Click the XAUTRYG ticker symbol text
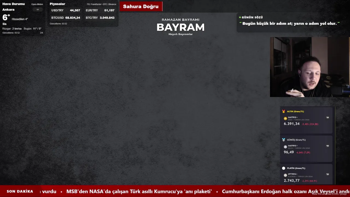 [x=292, y=117]
